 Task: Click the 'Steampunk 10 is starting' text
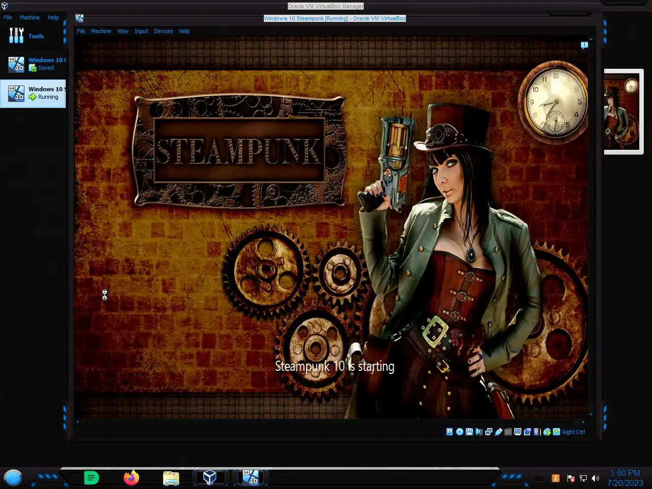pyautogui.click(x=335, y=367)
